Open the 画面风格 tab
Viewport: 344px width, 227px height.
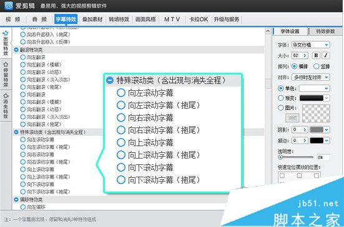click(145, 19)
